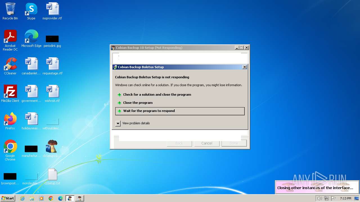Image resolution: width=360 pixels, height=202 pixels.
Task: Launch Microsoft Edge desktop shortcut
Action: (31, 39)
